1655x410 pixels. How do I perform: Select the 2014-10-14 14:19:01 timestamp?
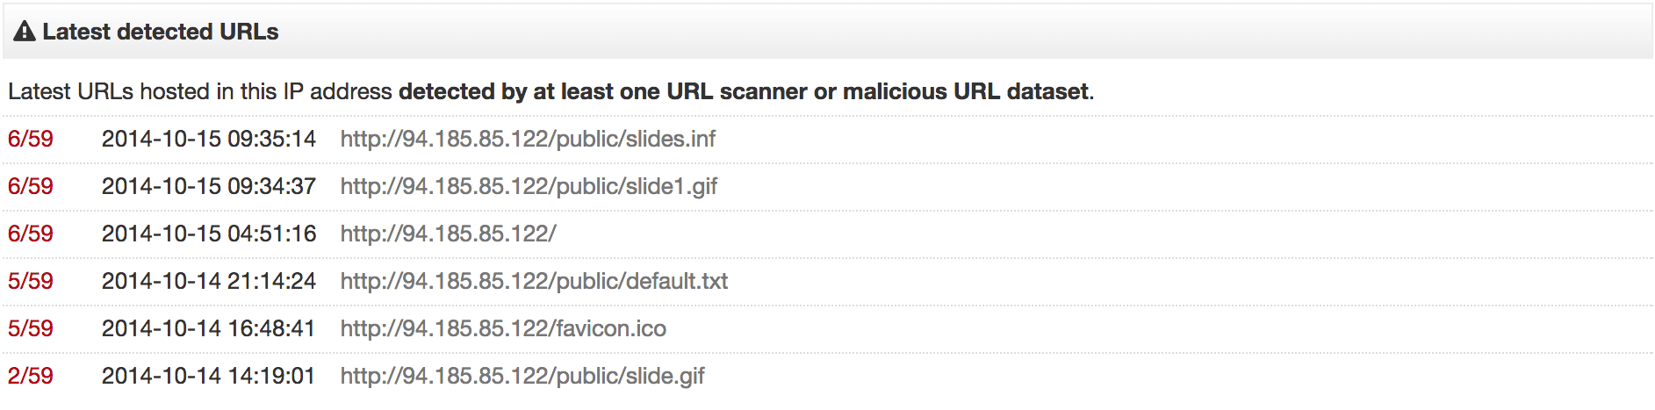click(208, 376)
